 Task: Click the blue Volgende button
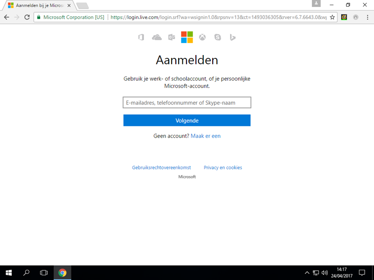coord(187,120)
